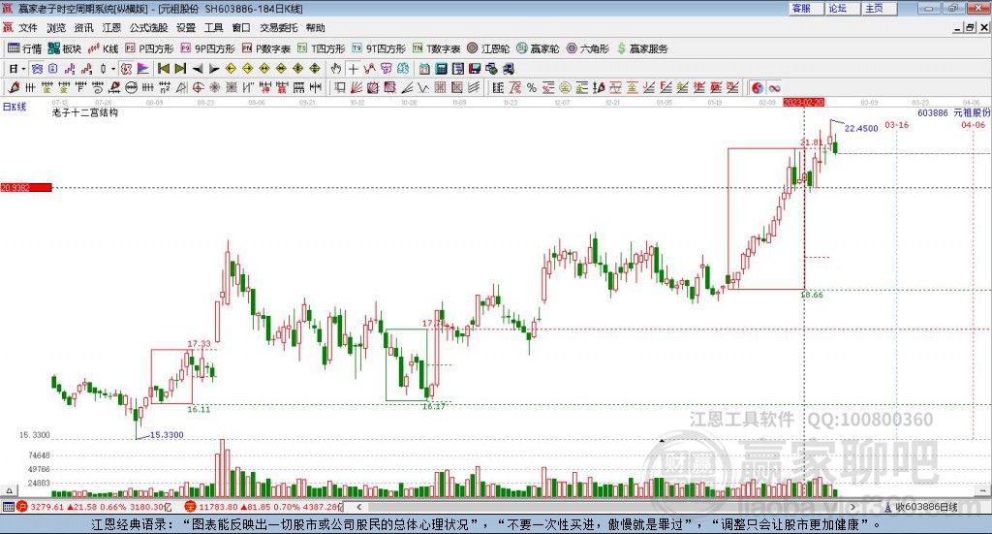Open the 设置 menu

pos(186,28)
